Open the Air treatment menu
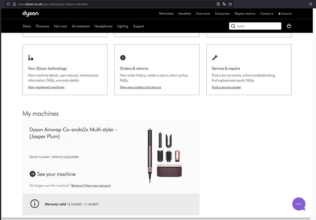Image resolution: width=316 pixels, height=220 pixels. pyautogui.click(x=81, y=26)
